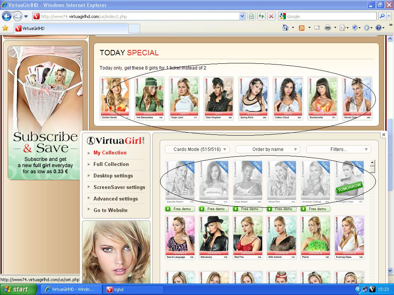Image resolution: width=394 pixels, height=295 pixels.
Task: Open Favorites with the yellow star icon
Action: (x=5, y=28)
